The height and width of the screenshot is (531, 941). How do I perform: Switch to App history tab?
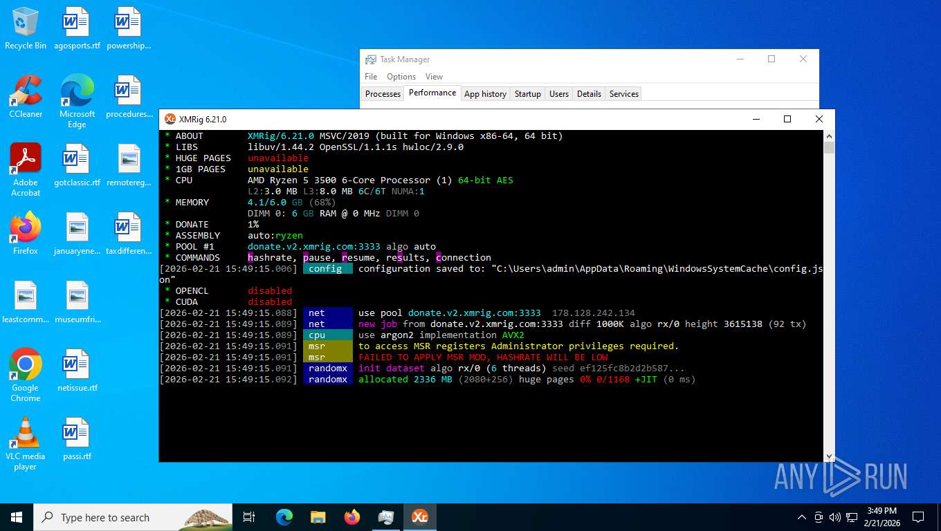[x=485, y=94]
